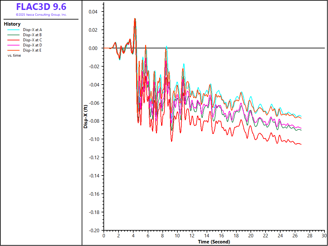Click the red line swatch for Disp-X at C
Viewport: 328px width, 246px height.
(13, 40)
